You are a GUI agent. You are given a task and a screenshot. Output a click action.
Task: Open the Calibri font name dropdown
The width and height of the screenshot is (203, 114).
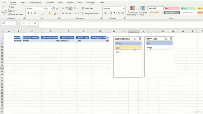44,9
